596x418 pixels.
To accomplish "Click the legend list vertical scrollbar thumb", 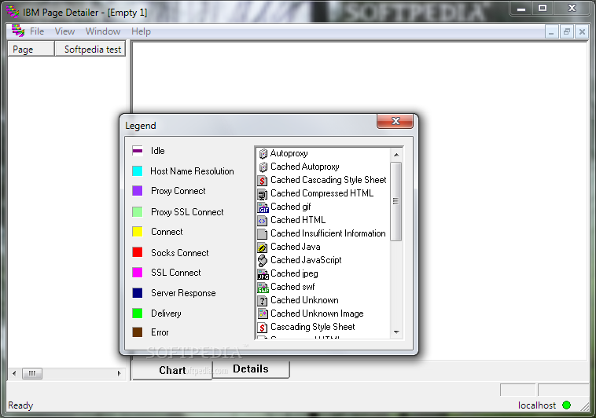I will [395, 201].
